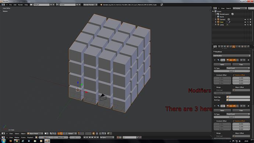The image size is (254, 143).
Task: Expand the Cube item in outliner
Action: pos(216,22)
